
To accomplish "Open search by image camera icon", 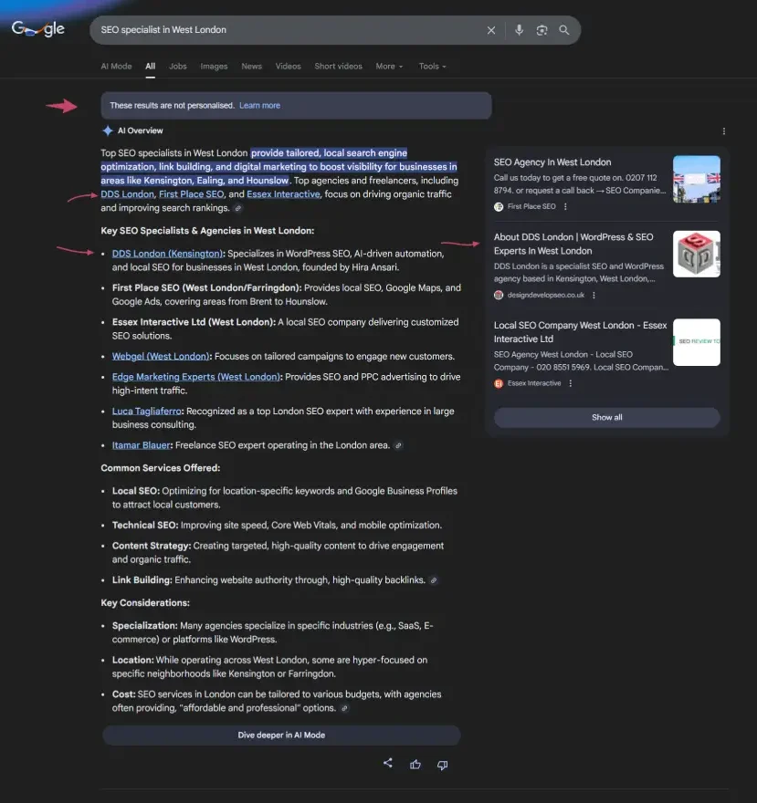I will click(541, 30).
